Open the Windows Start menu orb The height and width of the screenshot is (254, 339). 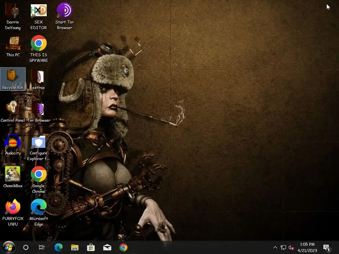click(9, 247)
